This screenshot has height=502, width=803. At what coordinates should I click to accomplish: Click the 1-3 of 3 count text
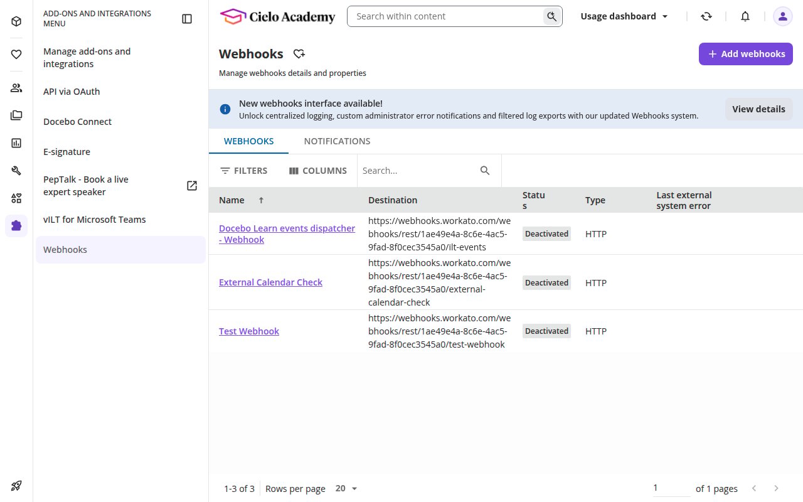click(239, 488)
